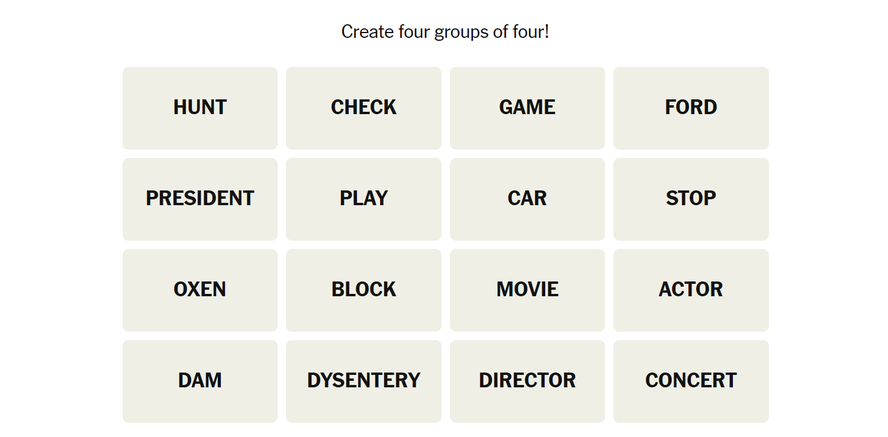The height and width of the screenshot is (437, 888).
Task: Choose the OXEN tile
Action: [200, 290]
